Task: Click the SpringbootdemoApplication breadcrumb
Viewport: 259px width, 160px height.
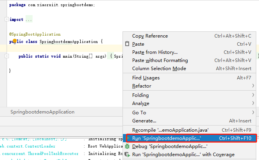Action: point(42,112)
